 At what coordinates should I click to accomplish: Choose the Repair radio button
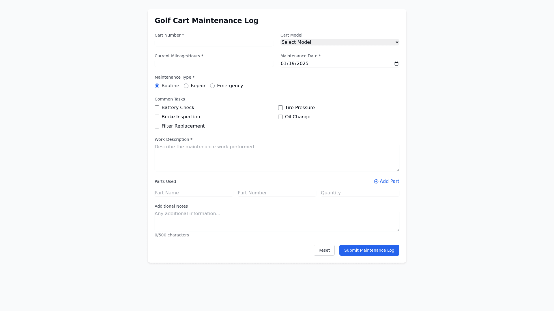[x=186, y=86]
